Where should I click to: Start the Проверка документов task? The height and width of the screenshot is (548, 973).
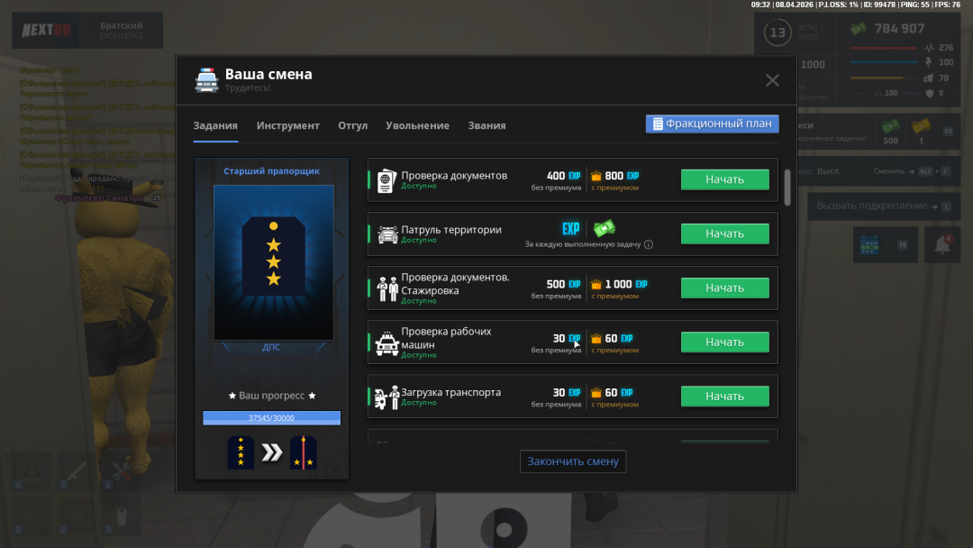724,179
